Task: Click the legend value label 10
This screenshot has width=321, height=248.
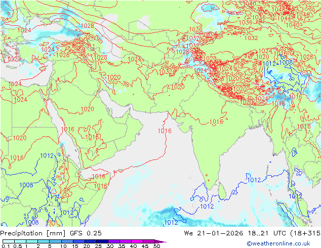Action: pyautogui.click(x=63, y=246)
